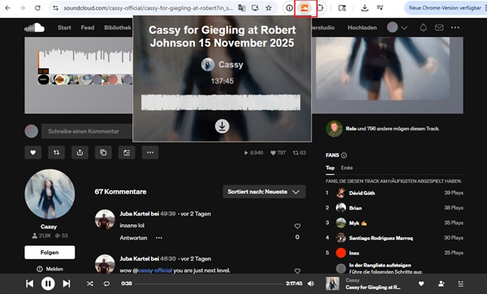Open the Chrome extensions puzzle icon
Viewport: 487px width, 294px height.
320,8
